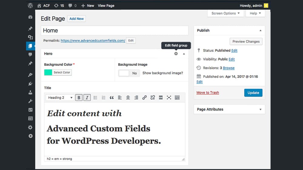Open Custom Fields grid icon in sidebar
303x170 pixels.
coord(30,118)
